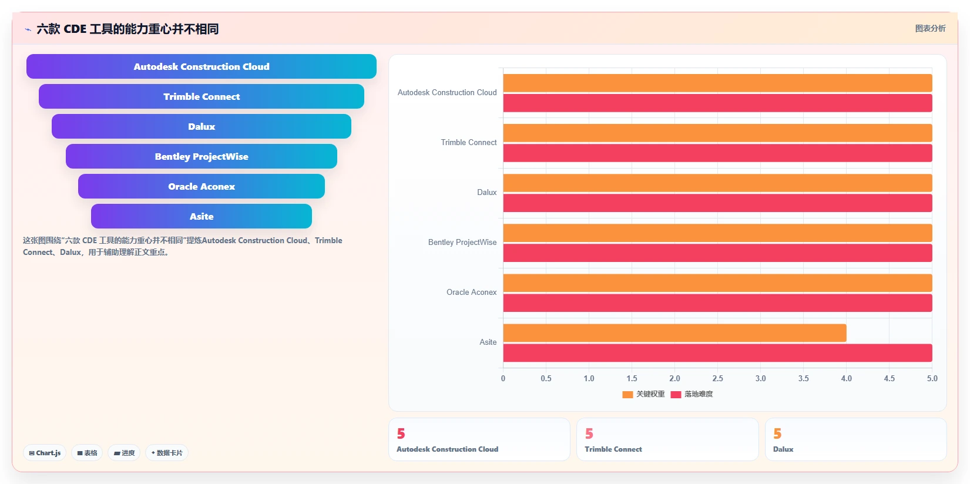Click the 1.0 tick on the x-axis
This screenshot has height=484, width=970.
(589, 379)
